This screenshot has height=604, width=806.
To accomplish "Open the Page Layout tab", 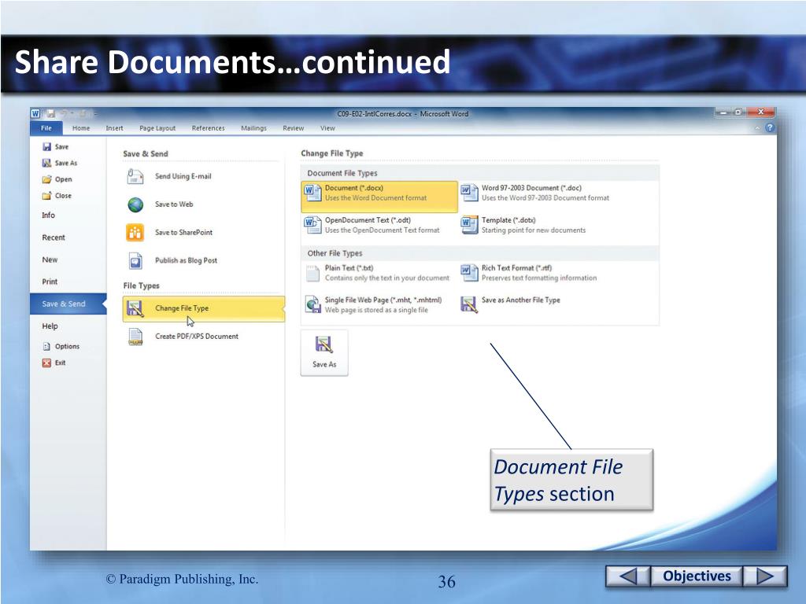I will click(x=157, y=128).
